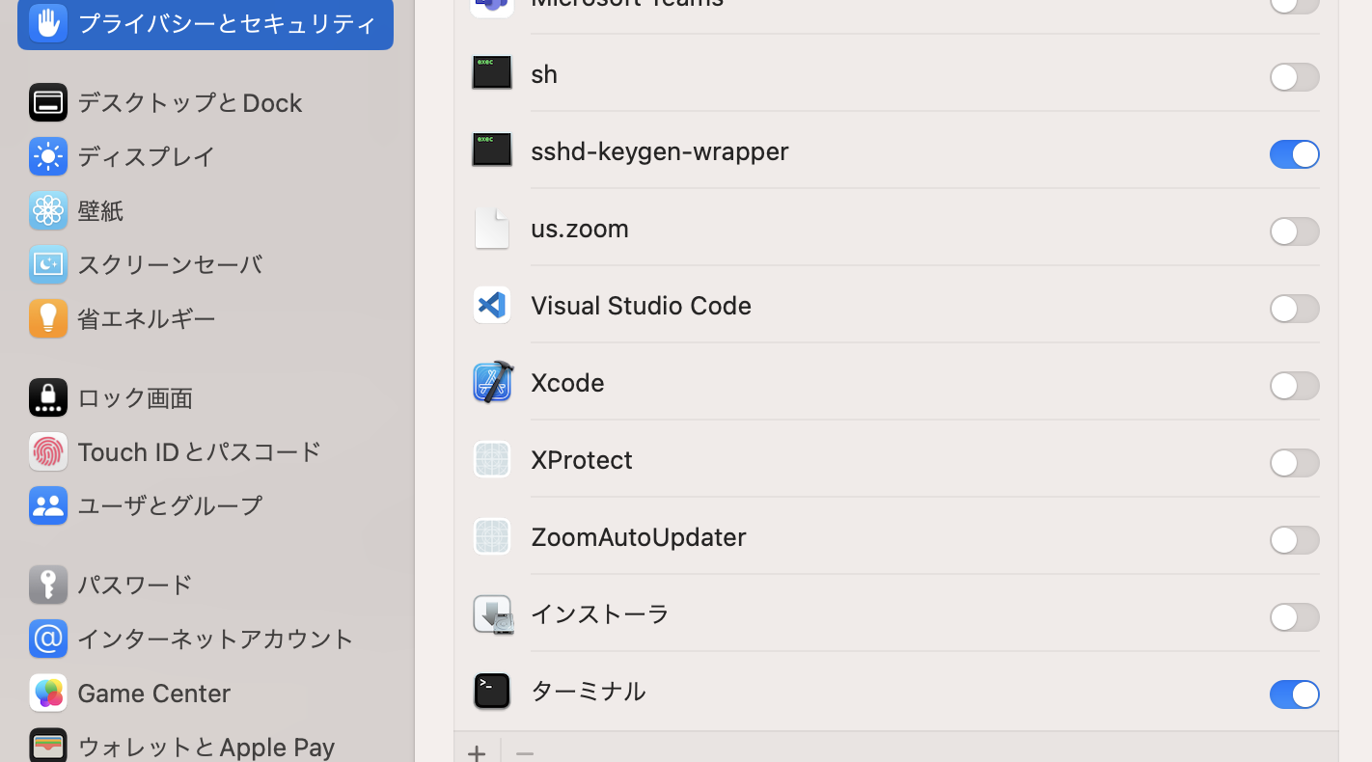This screenshot has height=762, width=1372.
Task: Click the XProtect grid icon
Action: coord(492,459)
